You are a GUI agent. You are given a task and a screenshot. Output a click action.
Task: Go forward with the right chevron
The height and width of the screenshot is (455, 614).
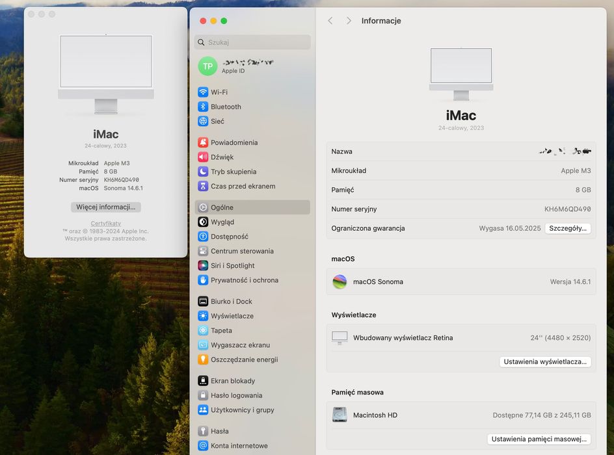(349, 21)
